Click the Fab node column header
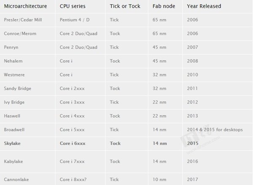 click(164, 6)
